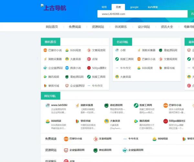Open the 叫叫阅读 card in the 网址导航 section
194x162 pixels.
point(56,124)
